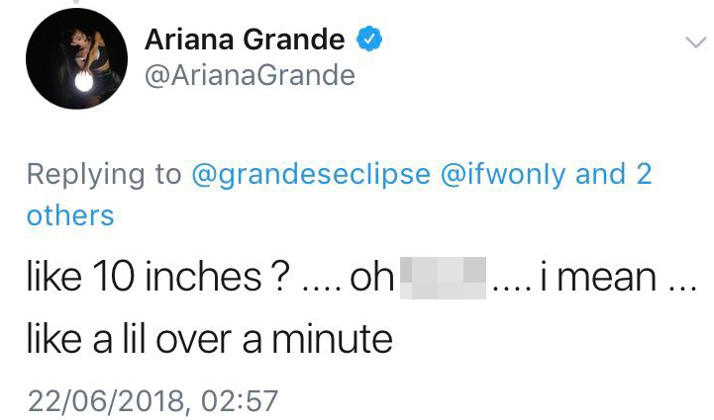
Task: Click the blurred censored word
Action: tap(443, 278)
